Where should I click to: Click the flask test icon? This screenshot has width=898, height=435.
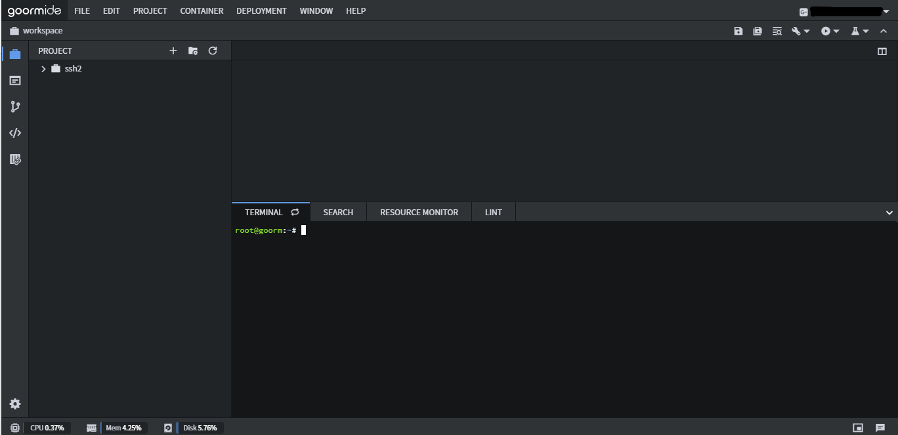coord(855,31)
